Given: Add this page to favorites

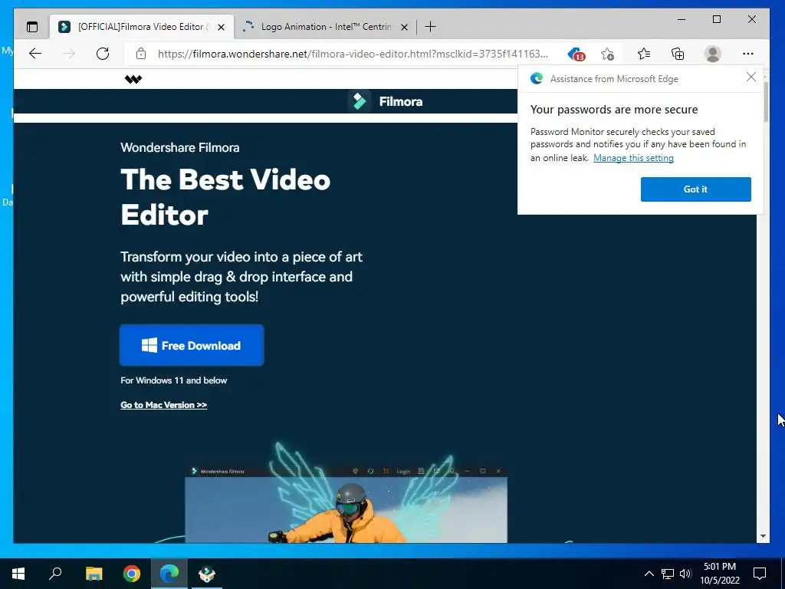Looking at the screenshot, I should 607,54.
